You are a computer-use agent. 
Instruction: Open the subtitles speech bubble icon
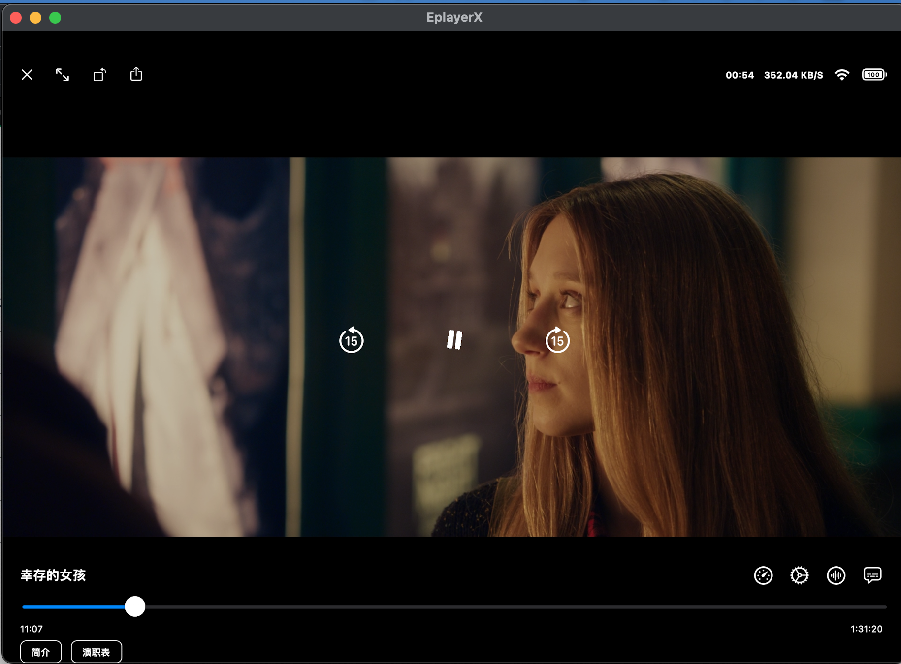point(872,575)
